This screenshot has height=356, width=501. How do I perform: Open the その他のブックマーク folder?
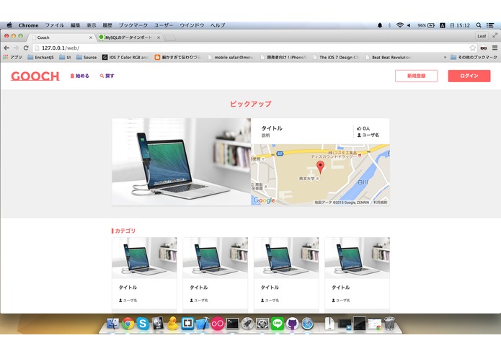coord(474,57)
